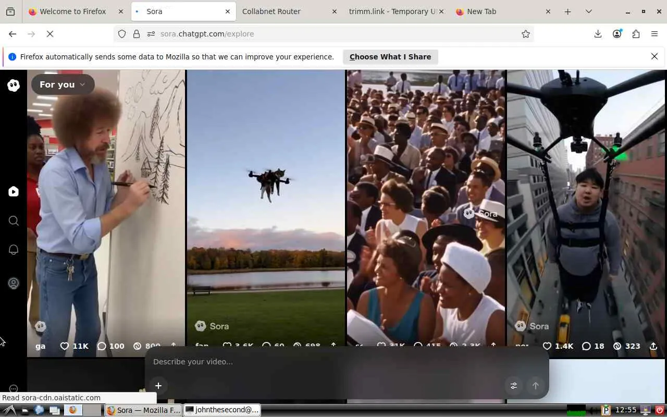Submit prompt with the up arrow button
Viewport: 667px width, 417px height.
pos(535,386)
